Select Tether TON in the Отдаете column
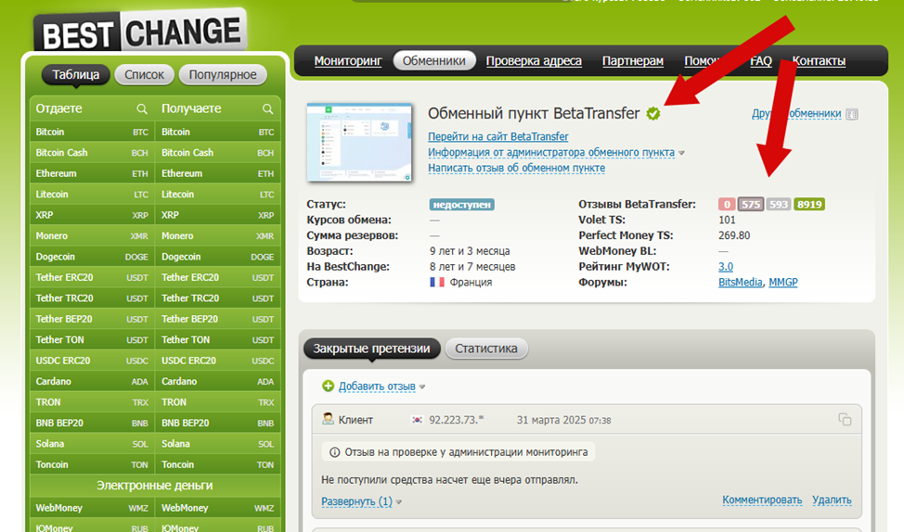 92,340
